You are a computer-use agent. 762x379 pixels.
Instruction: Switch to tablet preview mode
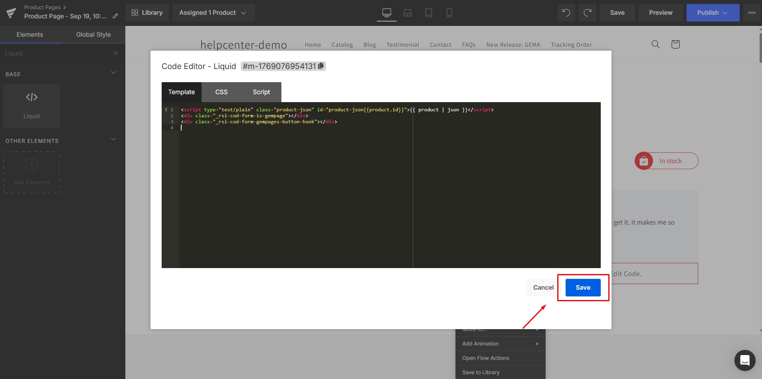click(x=429, y=12)
